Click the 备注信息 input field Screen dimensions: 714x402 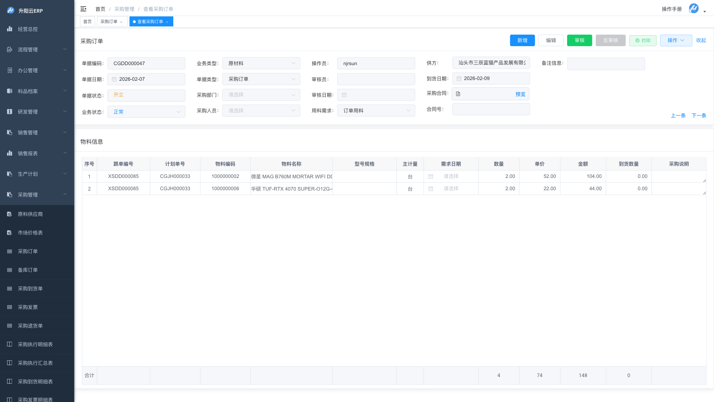[606, 64]
